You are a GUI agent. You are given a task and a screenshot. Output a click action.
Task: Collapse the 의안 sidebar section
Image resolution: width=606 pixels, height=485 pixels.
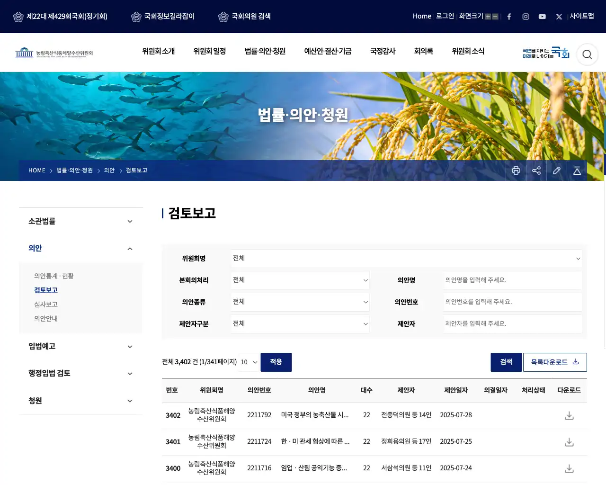pos(80,248)
